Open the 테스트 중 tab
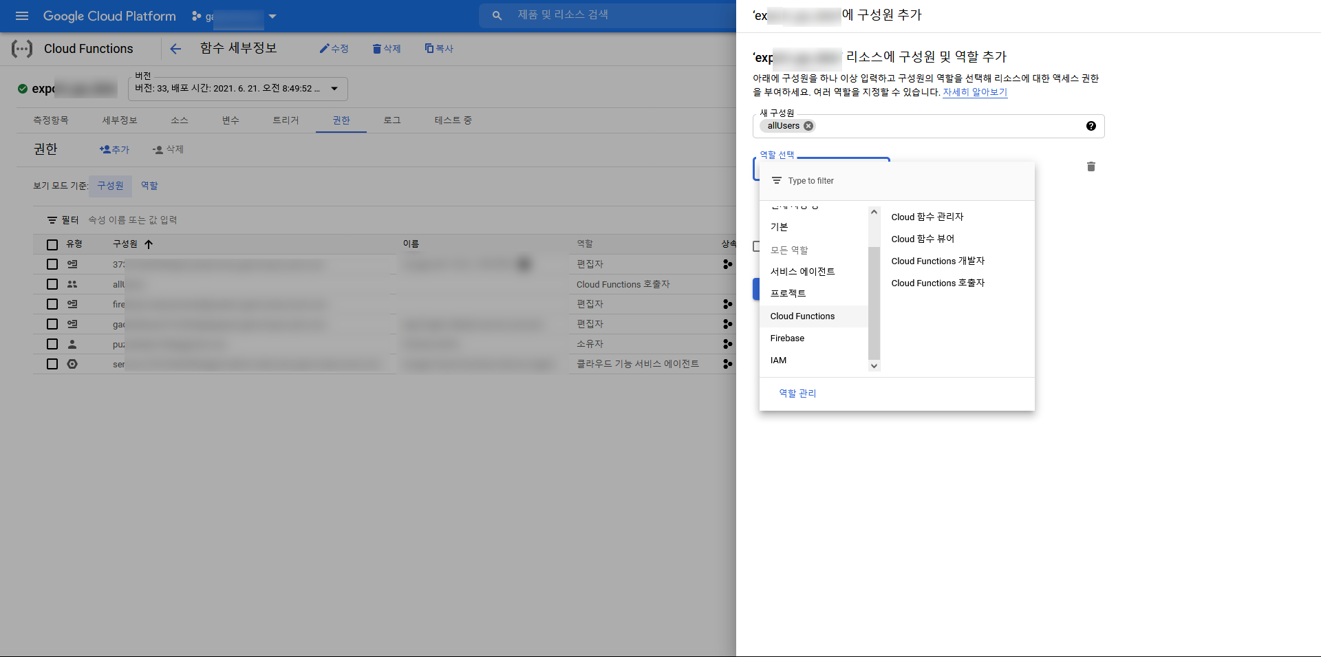1321x657 pixels. 453,120
